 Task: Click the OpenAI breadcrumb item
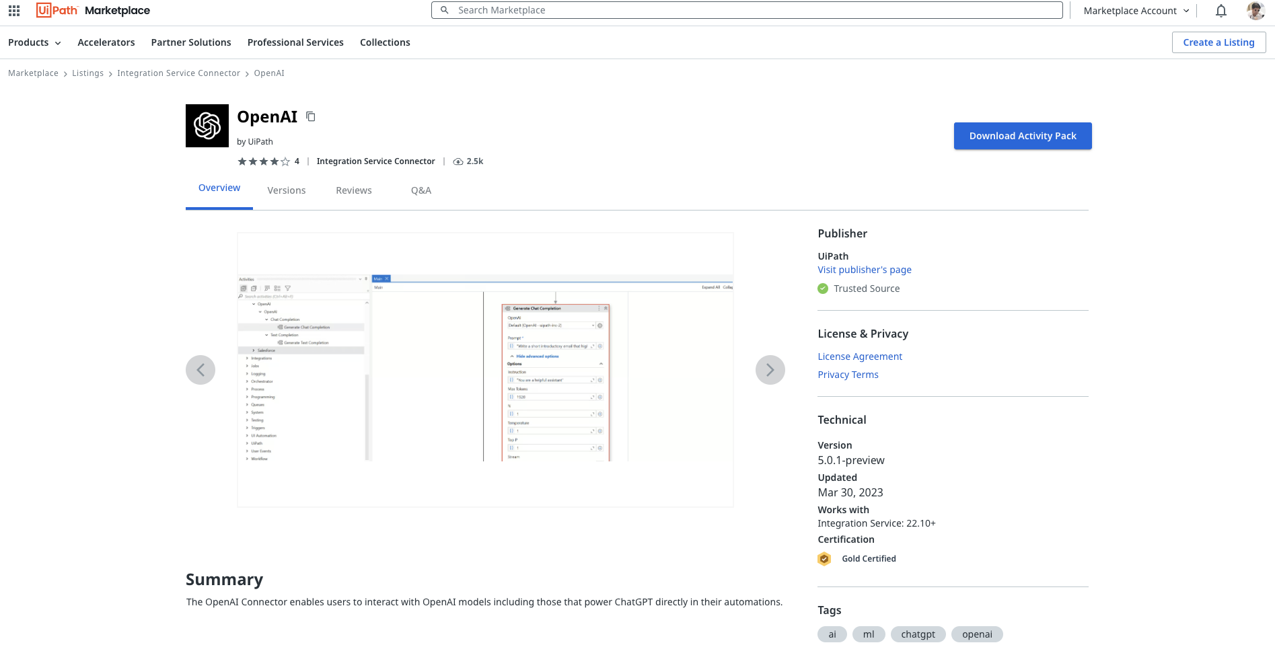[269, 73]
